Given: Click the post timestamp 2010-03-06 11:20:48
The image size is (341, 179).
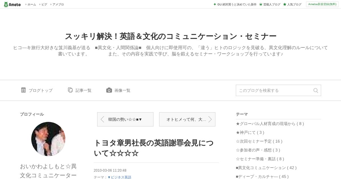Looking at the screenshot, I should click(110, 170).
